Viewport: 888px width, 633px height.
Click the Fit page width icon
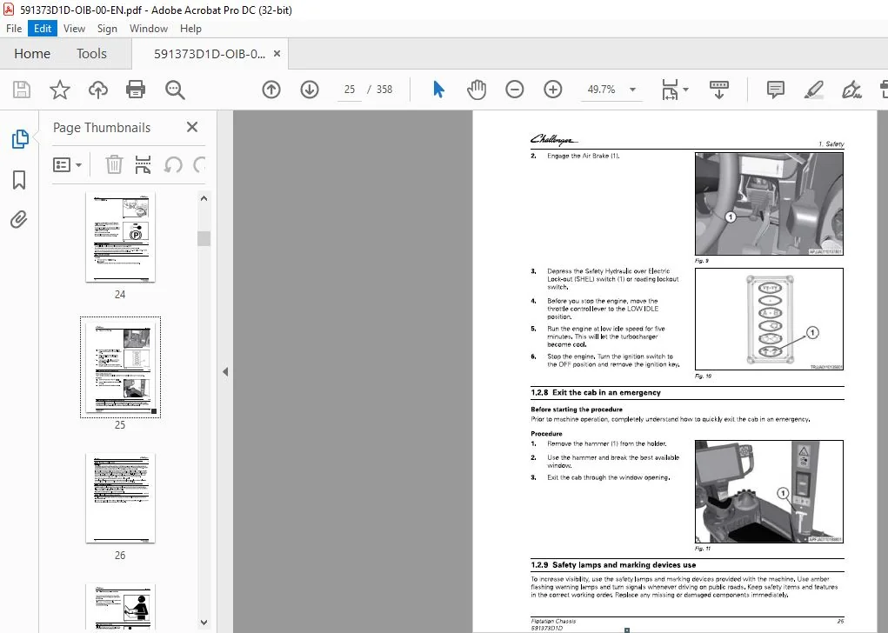click(x=670, y=90)
